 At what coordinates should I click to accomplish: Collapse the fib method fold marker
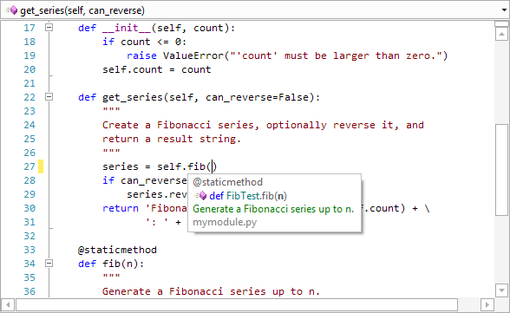coord(49,263)
